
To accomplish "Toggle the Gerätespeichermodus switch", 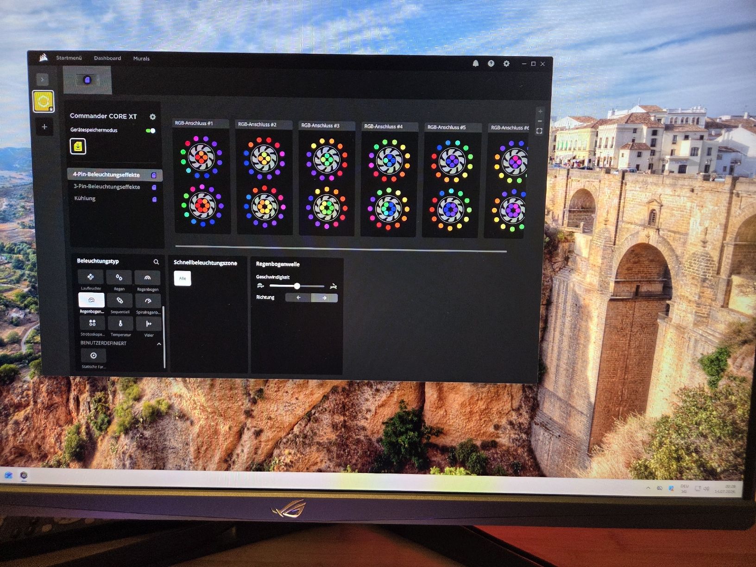I will click(x=151, y=131).
